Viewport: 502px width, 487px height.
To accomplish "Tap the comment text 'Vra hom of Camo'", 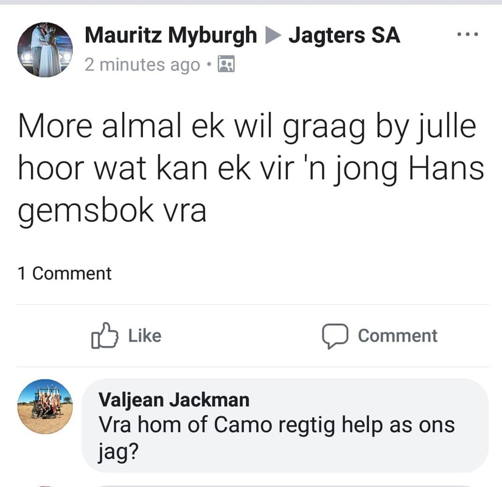I will point(185,425).
